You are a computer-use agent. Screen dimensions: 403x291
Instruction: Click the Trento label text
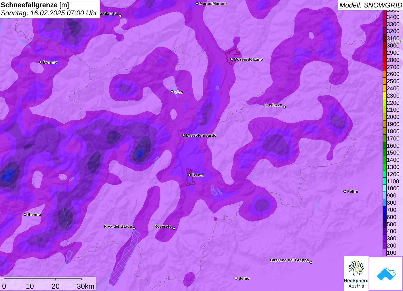(x=198, y=175)
